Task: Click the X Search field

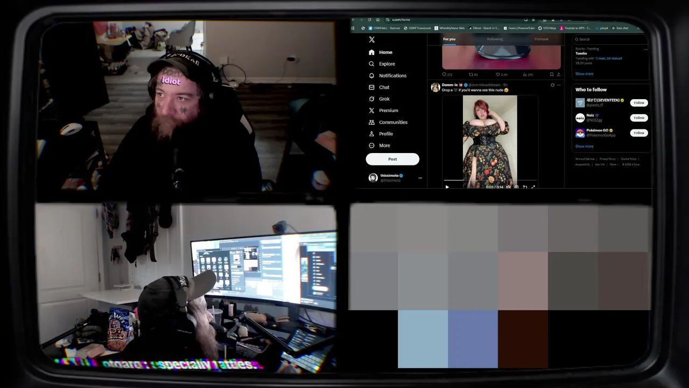Action: pos(610,39)
